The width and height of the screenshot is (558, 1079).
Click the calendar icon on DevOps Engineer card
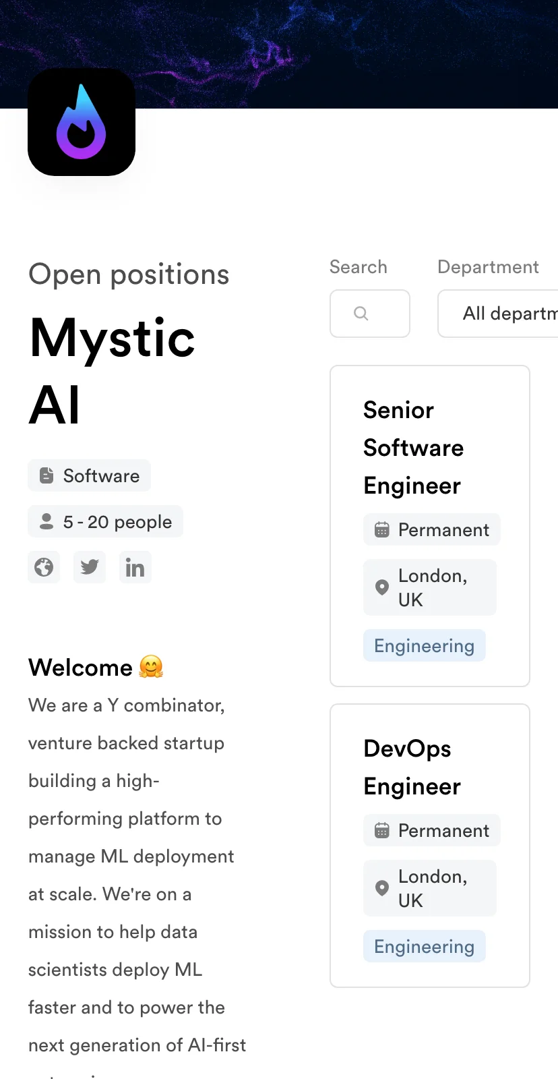pyautogui.click(x=382, y=830)
